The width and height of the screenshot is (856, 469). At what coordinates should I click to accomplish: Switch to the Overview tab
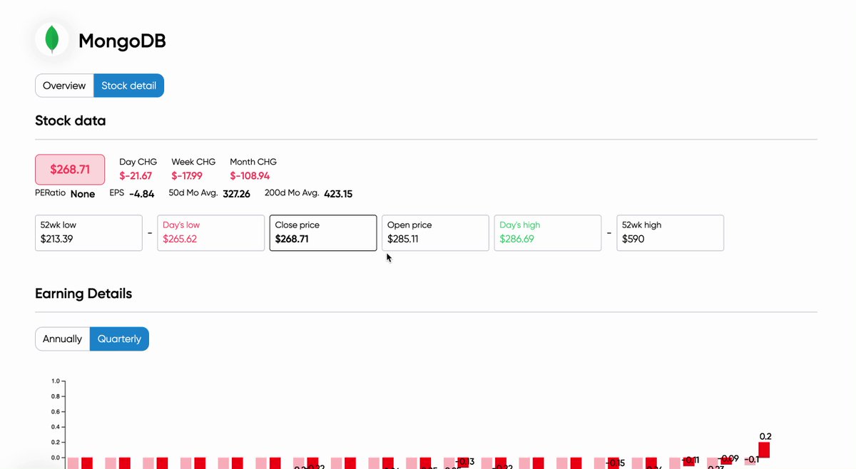click(x=64, y=86)
